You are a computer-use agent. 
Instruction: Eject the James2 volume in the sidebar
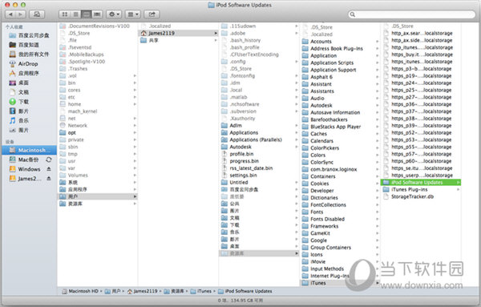[49, 179]
